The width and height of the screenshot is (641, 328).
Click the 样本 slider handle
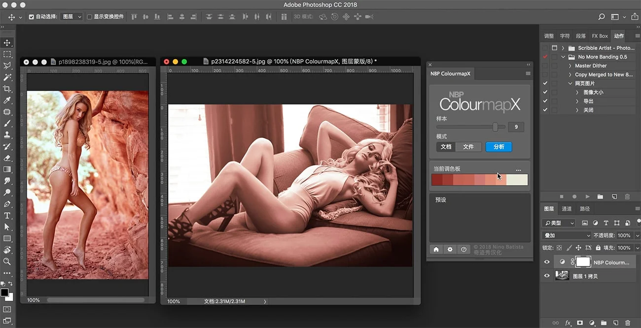click(x=495, y=127)
